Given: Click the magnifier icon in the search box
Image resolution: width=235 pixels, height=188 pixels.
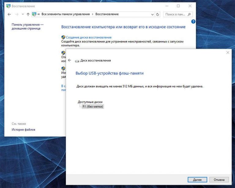Looking at the screenshot, I should pos(189,14).
